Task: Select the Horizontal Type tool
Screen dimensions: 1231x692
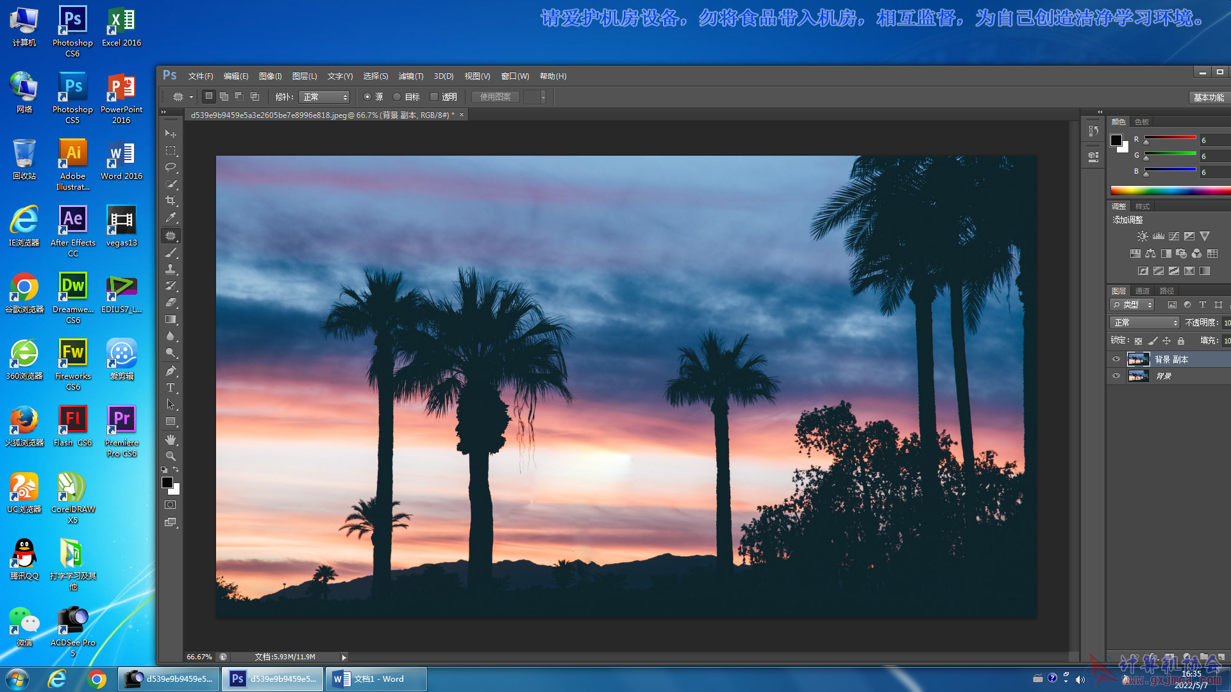Action: click(x=171, y=388)
